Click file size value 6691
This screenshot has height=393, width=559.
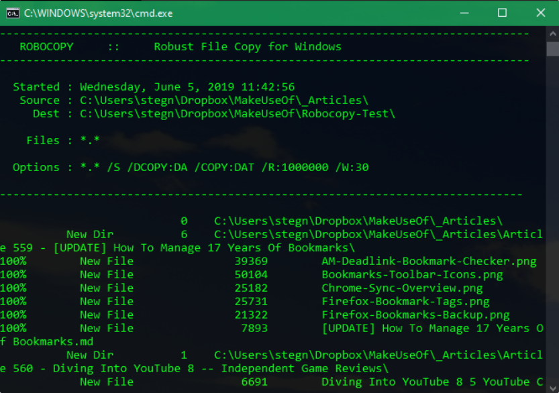[x=254, y=382]
